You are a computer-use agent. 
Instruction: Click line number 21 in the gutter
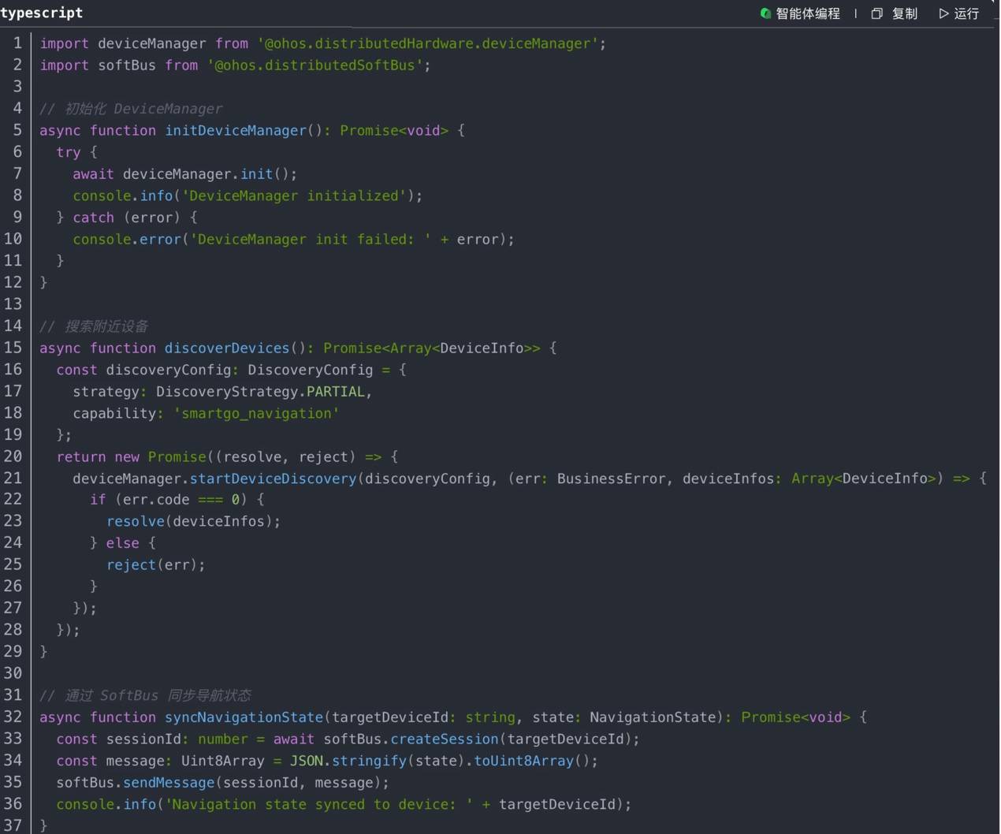pyautogui.click(x=13, y=478)
